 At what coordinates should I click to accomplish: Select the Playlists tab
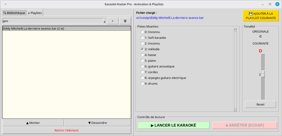(x=35, y=13)
